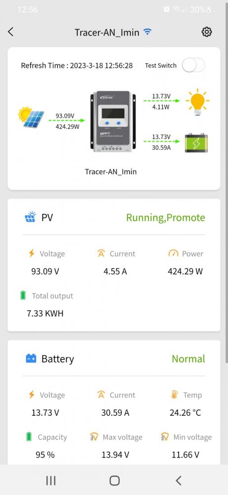The height and width of the screenshot is (495, 228).
Task: Tap the Total output 7.33 KWH value
Action: coord(45,313)
